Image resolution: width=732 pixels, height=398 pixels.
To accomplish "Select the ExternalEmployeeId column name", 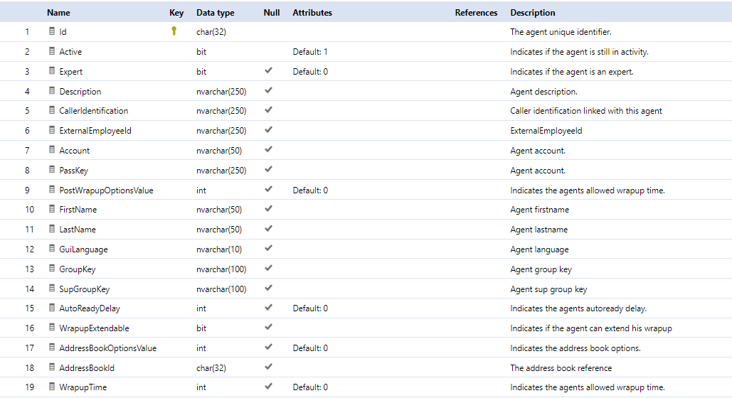I will [x=95, y=131].
